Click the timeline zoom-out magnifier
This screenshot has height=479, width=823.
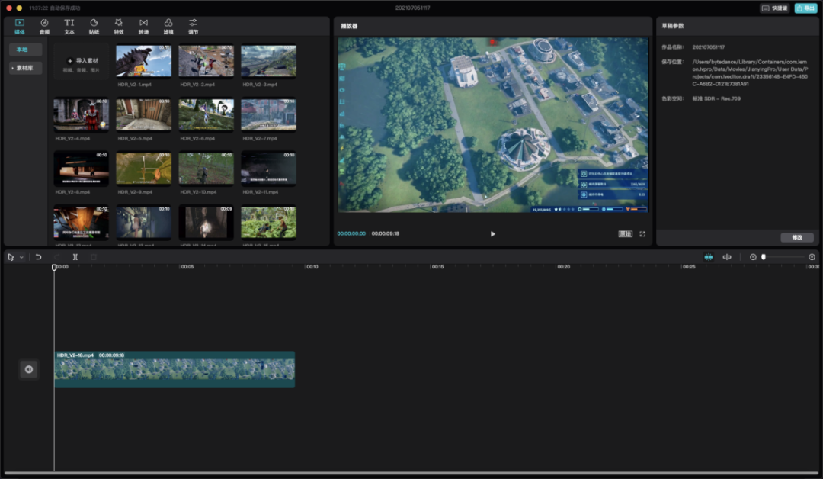tap(753, 257)
